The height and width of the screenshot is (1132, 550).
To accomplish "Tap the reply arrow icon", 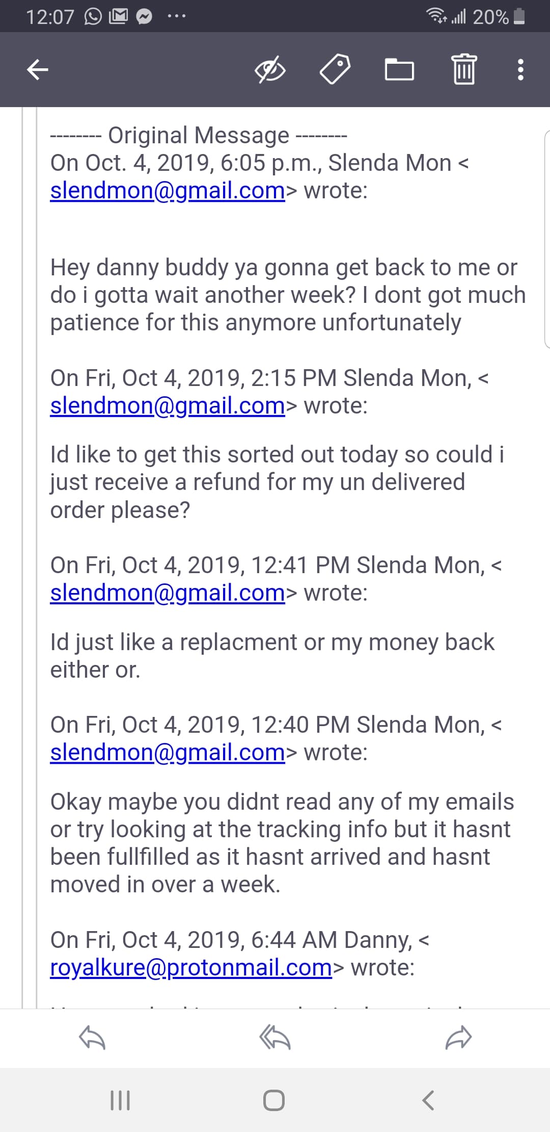I will [x=92, y=1038].
